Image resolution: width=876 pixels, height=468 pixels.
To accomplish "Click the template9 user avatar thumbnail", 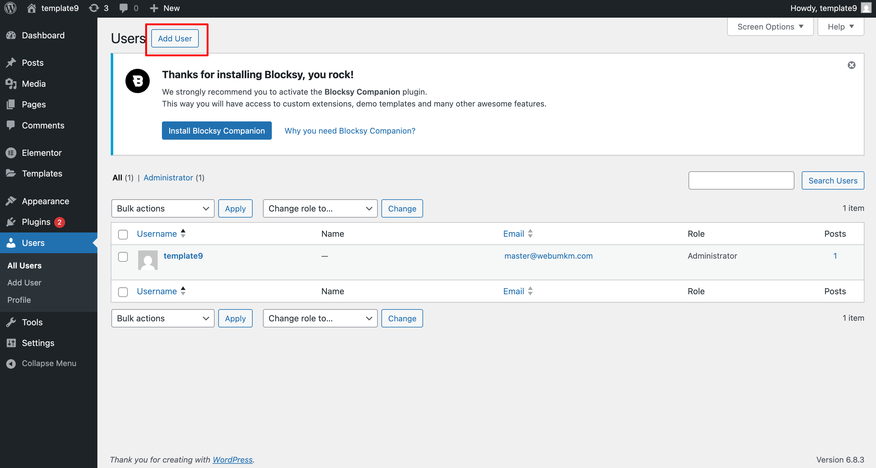I will 148,260.
